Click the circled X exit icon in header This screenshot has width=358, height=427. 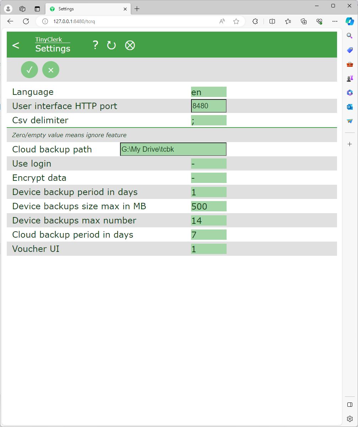tap(130, 45)
